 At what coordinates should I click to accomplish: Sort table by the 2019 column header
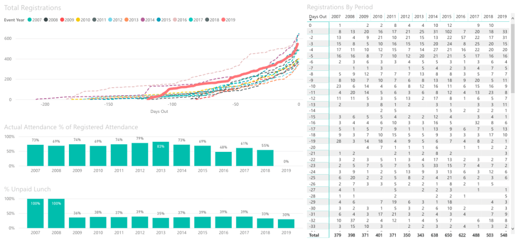click(502, 16)
